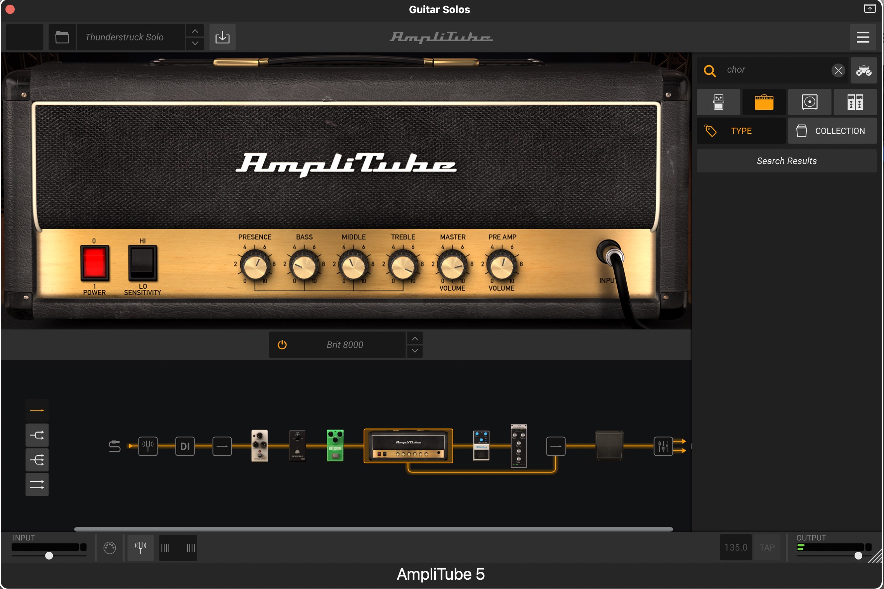Close the window with red button

point(10,9)
